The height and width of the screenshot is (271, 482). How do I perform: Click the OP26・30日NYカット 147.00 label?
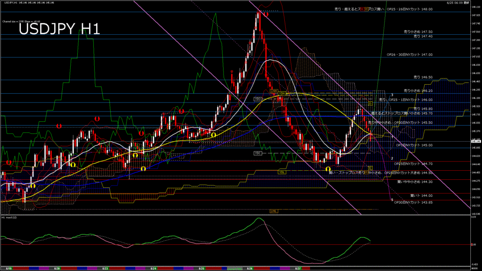point(410,55)
